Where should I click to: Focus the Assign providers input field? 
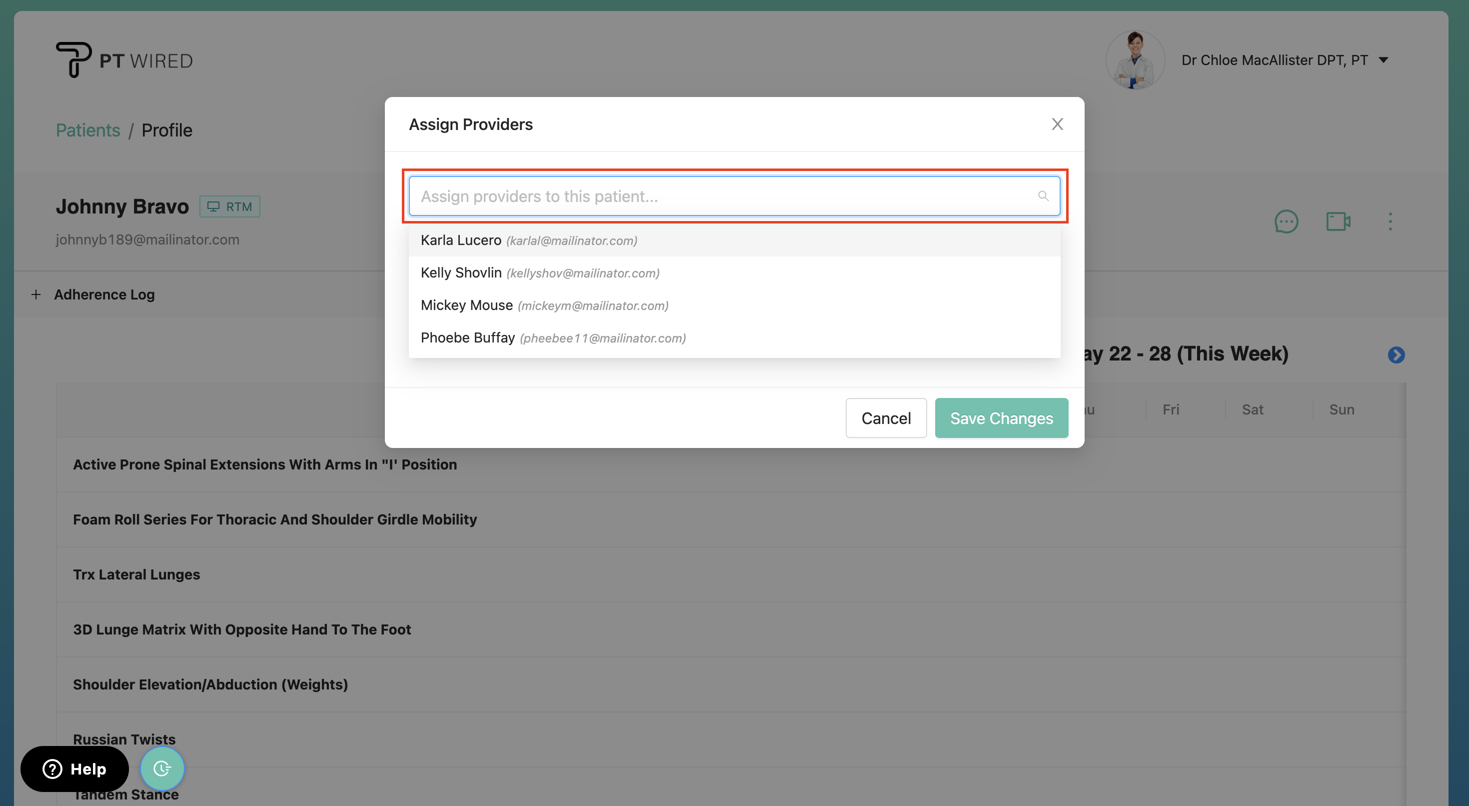[724, 196]
